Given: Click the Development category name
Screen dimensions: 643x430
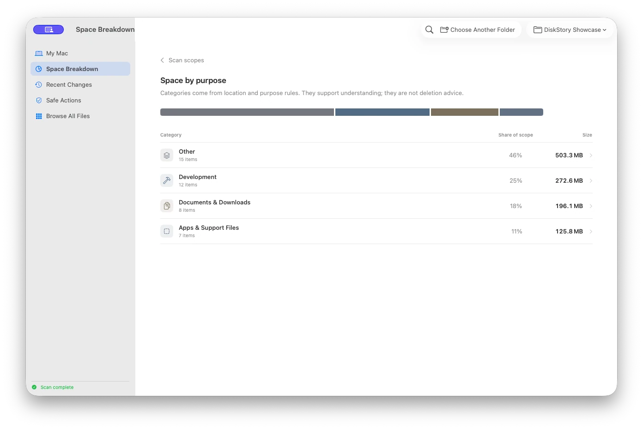Looking at the screenshot, I should 198,177.
